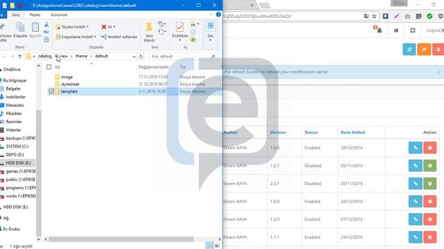Click the lifebuoy support icon in header
444x249 pixels.
click(x=413, y=30)
